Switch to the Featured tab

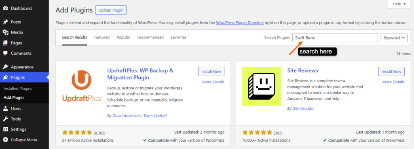[102, 37]
